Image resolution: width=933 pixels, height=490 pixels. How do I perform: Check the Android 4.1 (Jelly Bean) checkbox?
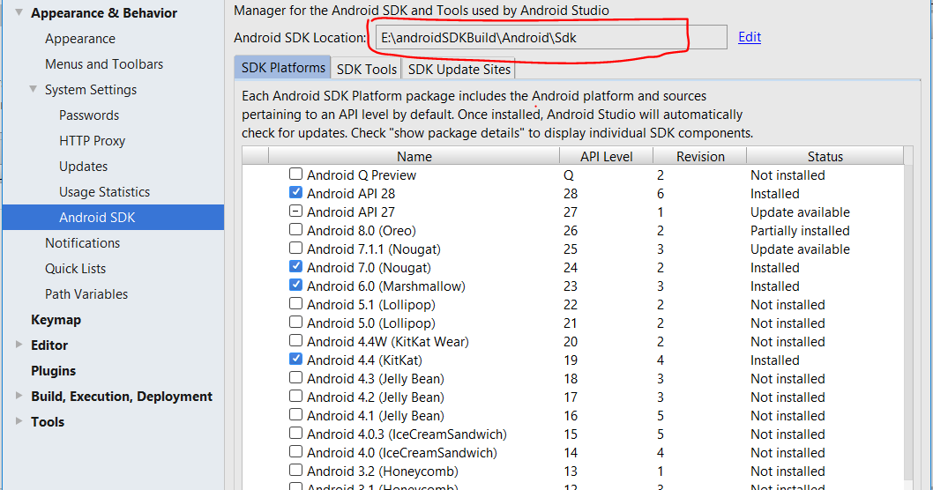tap(295, 414)
